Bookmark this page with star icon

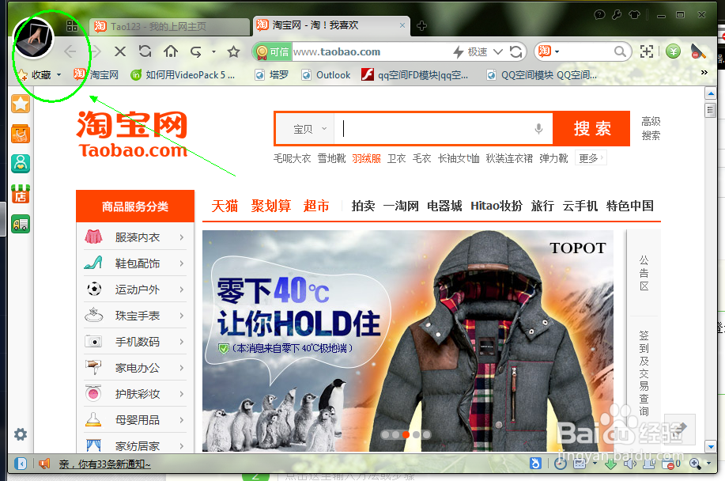[233, 51]
